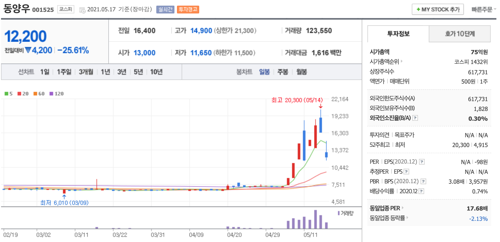Click the 고가 14,900 value
This screenshot has height=242, width=500.
tap(201, 30)
